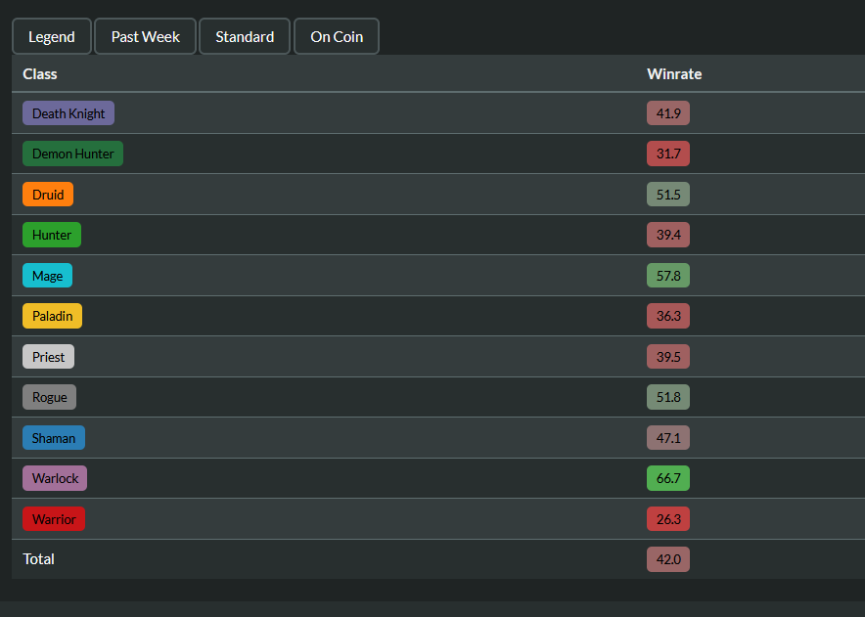Click Demon Hunter winrate value 31.7

click(668, 154)
